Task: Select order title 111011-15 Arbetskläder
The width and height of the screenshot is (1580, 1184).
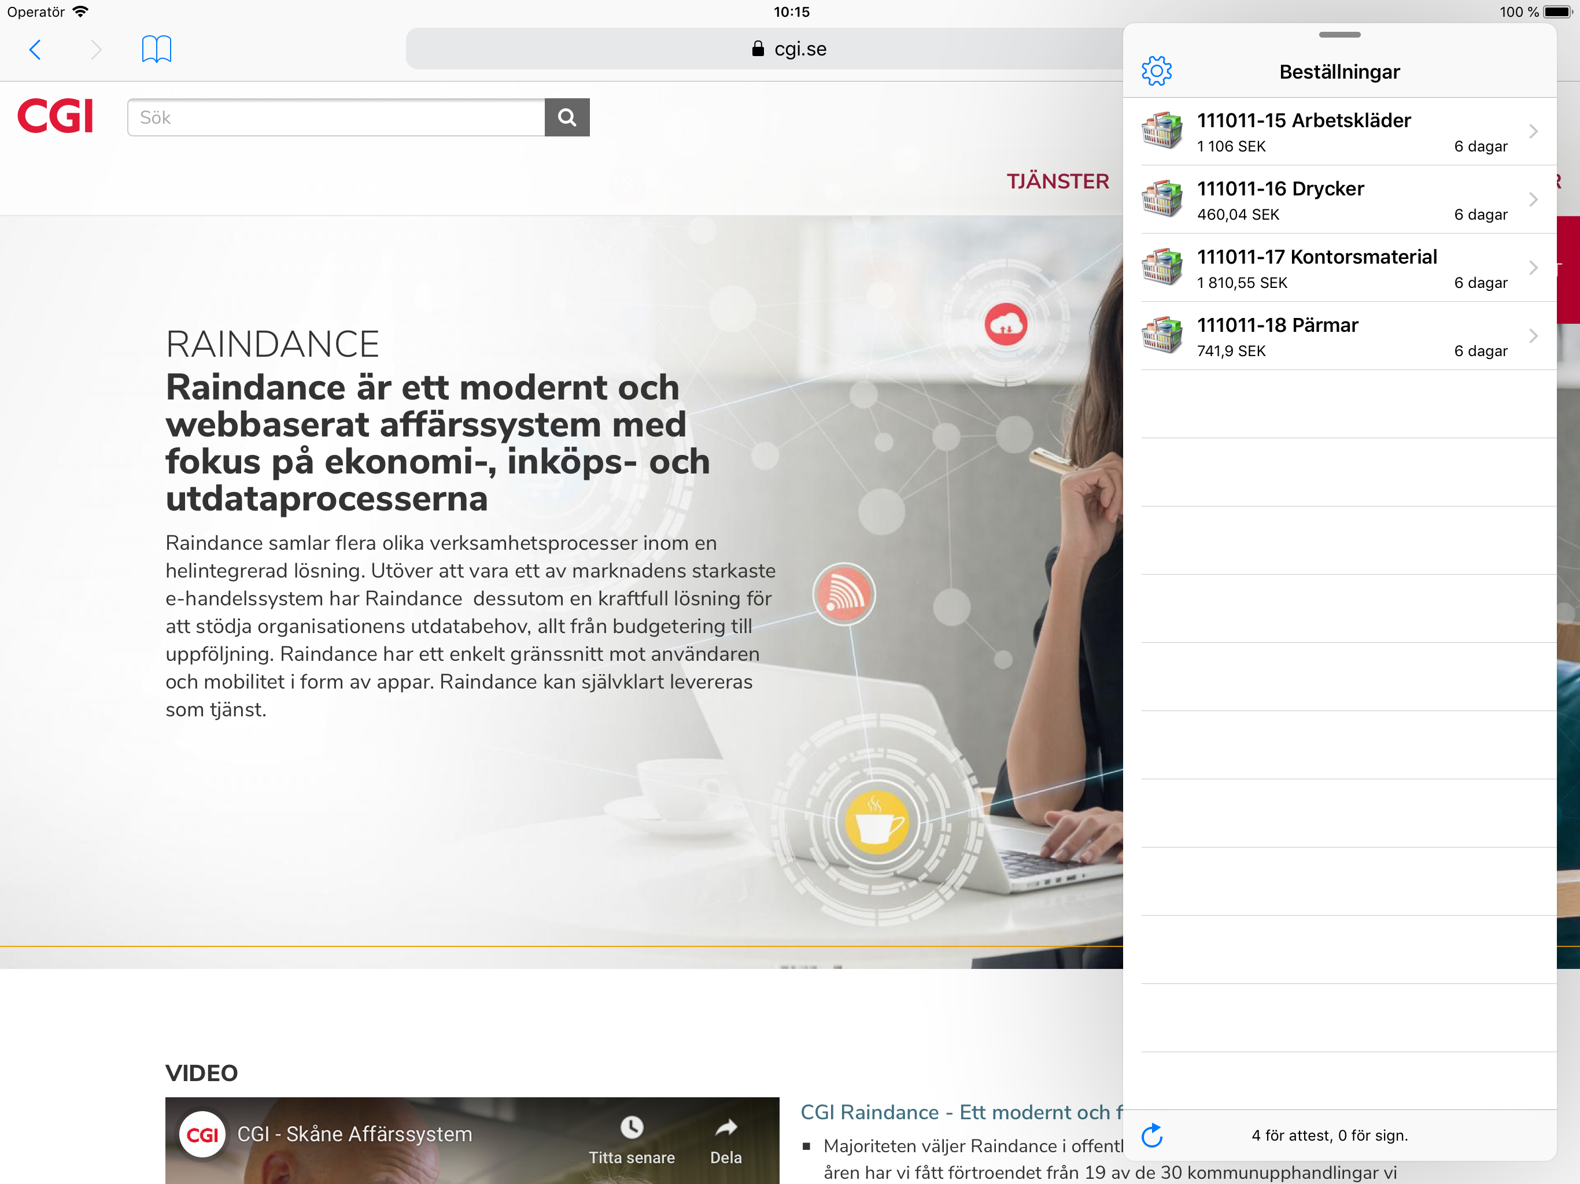Action: coord(1304,120)
